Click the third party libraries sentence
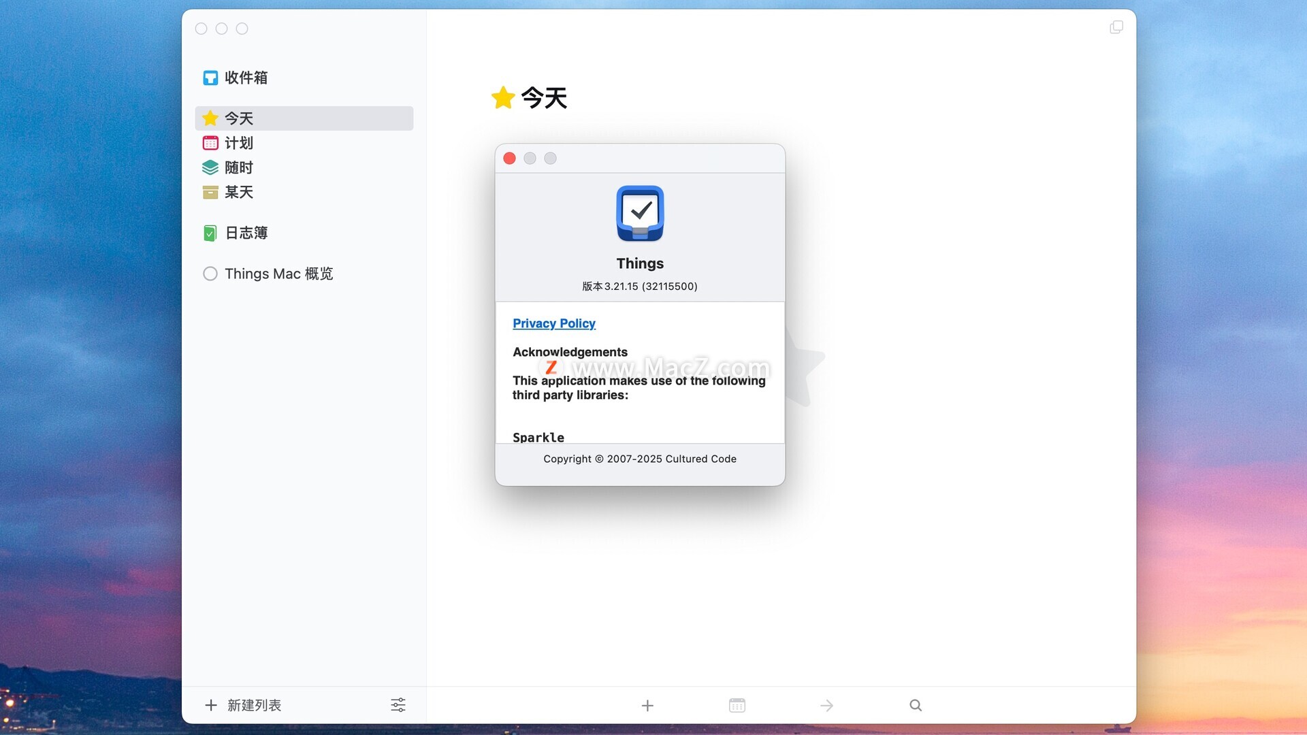The height and width of the screenshot is (735, 1307). tap(639, 388)
